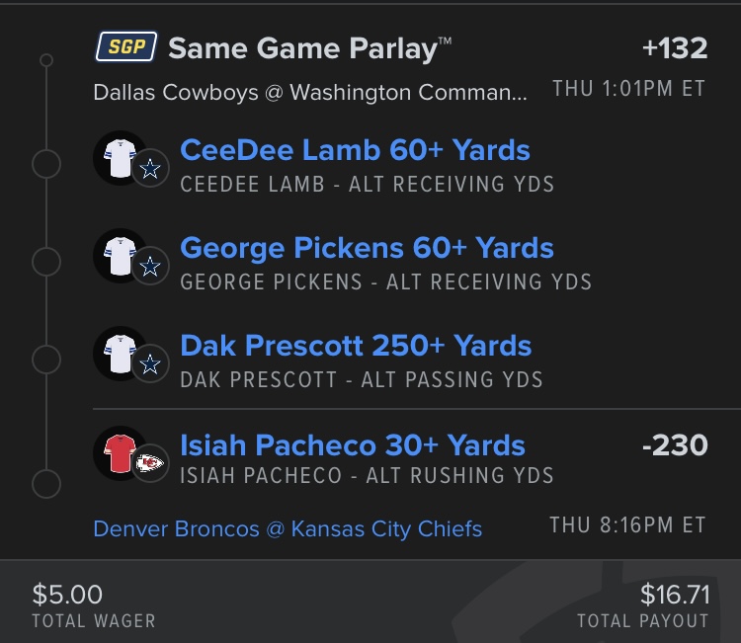The width and height of the screenshot is (741, 643).
Task: Click status circle next to CeeDee Lamb leg
Action: coord(46,164)
